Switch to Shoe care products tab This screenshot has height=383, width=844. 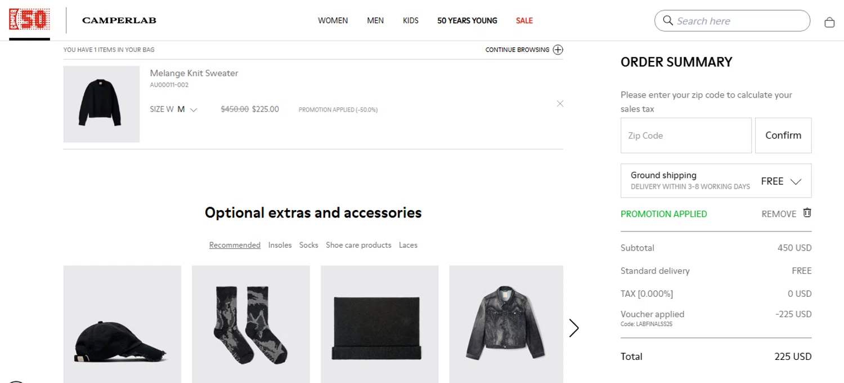358,245
